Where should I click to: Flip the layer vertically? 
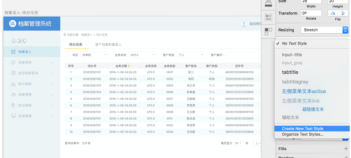pyautogui.click(x=343, y=13)
